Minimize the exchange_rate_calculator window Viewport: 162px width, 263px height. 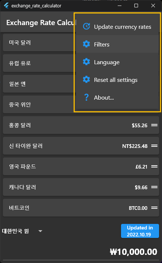120,6
